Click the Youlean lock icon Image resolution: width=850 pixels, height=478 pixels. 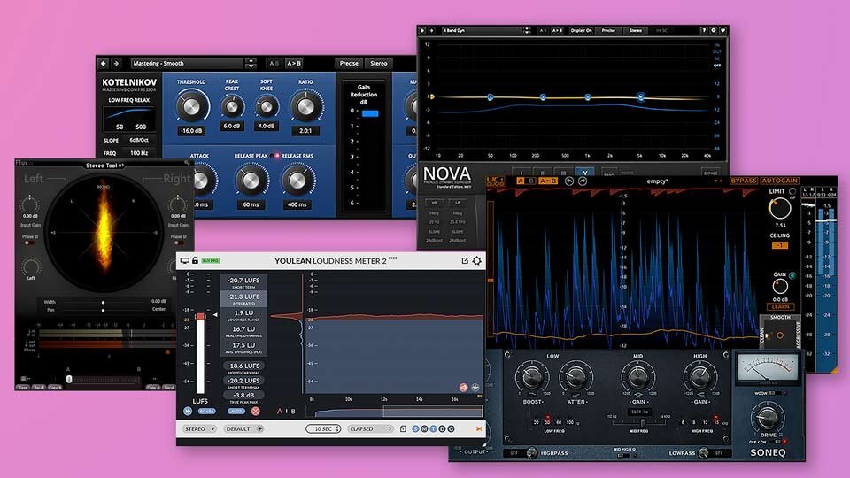195,260
